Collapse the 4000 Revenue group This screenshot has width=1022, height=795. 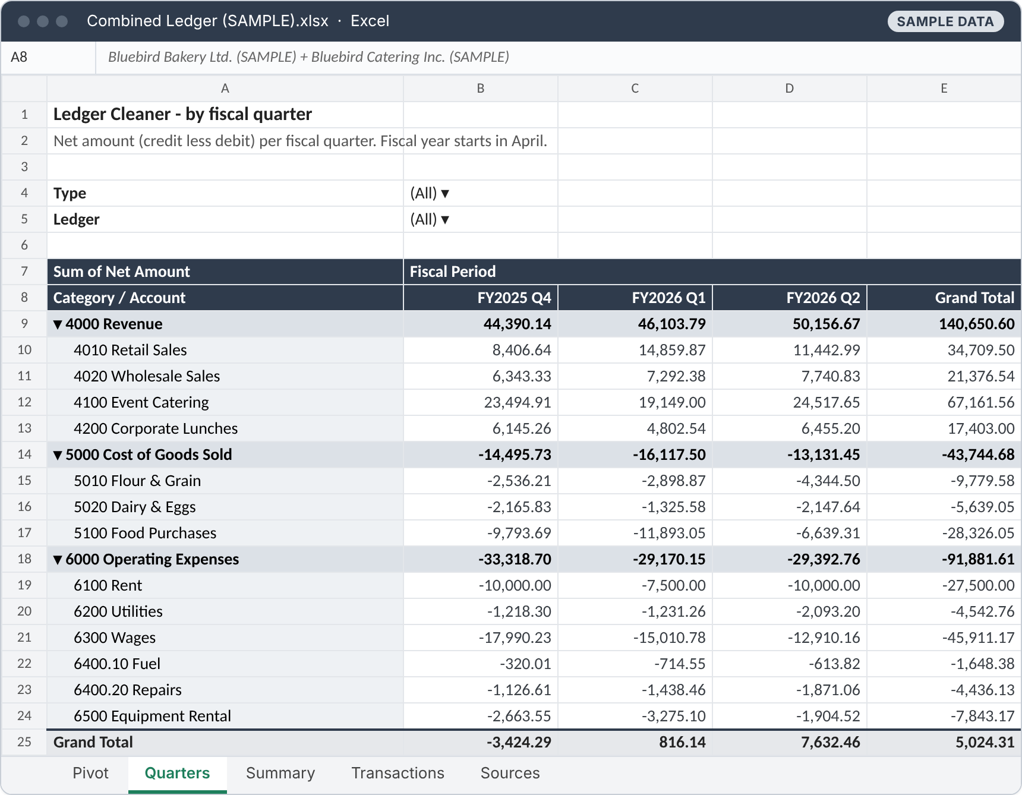coord(58,324)
